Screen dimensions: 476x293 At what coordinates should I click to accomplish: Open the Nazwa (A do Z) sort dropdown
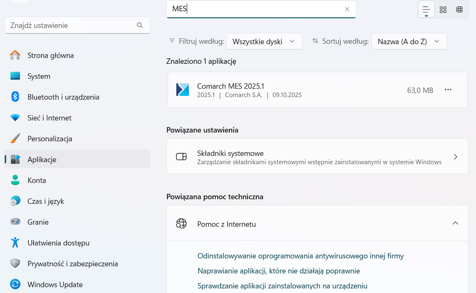pos(409,41)
